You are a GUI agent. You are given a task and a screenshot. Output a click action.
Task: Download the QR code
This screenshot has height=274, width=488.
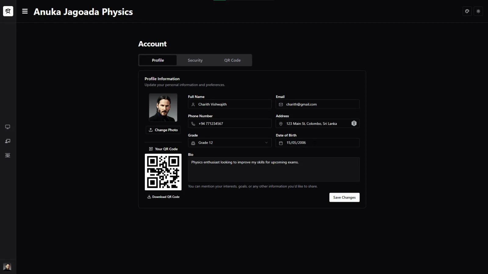[163, 197]
